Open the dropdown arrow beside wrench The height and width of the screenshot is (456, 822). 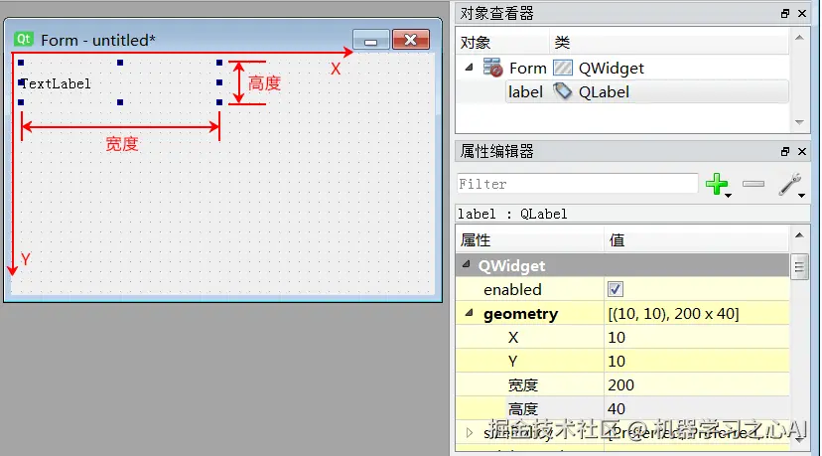tap(801, 196)
